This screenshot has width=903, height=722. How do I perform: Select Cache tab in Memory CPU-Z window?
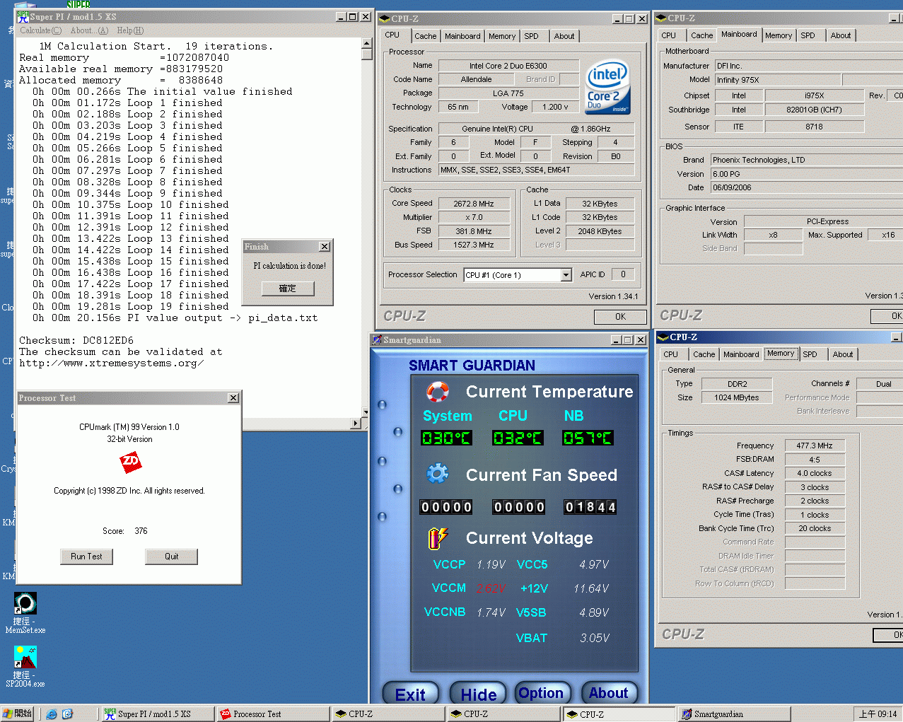704,354
